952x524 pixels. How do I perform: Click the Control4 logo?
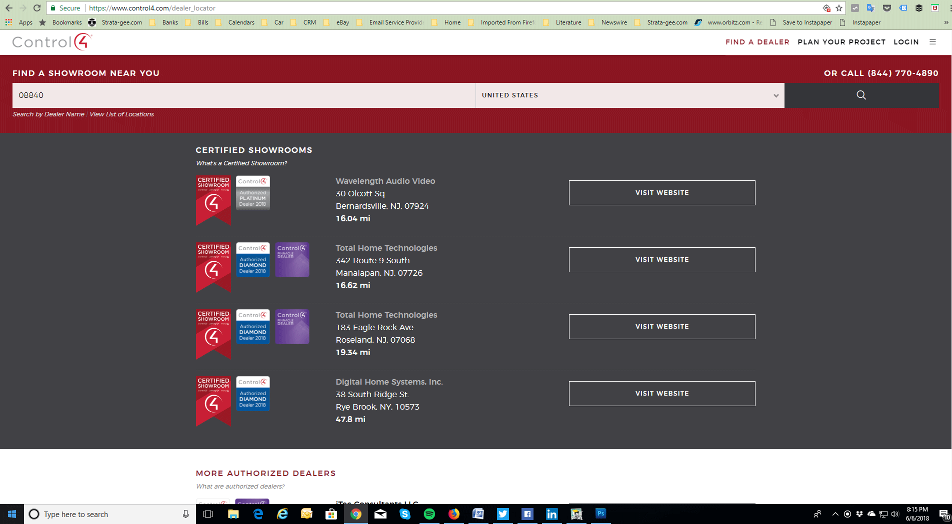(x=52, y=42)
